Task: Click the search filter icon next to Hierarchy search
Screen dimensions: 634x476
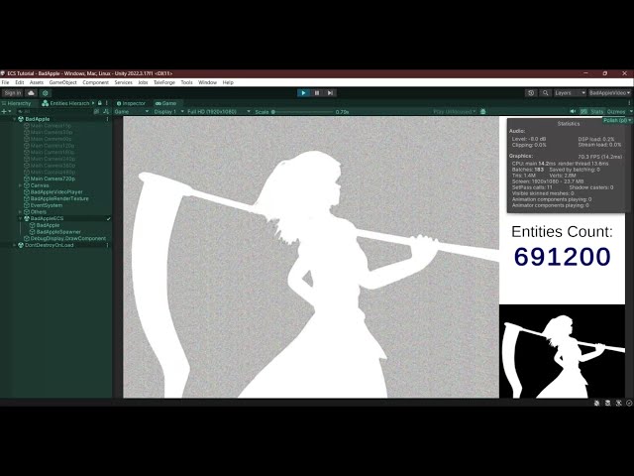Action: pos(97,111)
